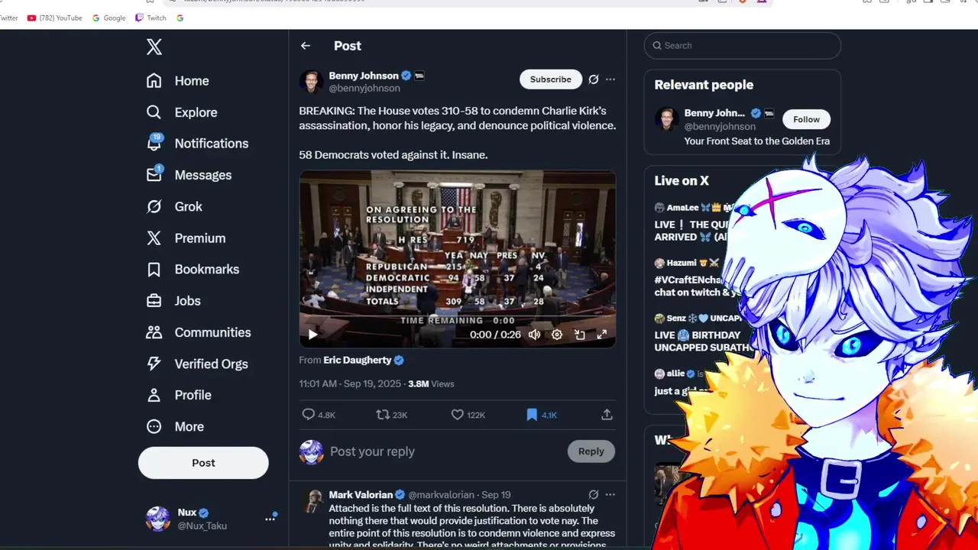The height and width of the screenshot is (550, 978).
Task: Toggle bookmark with 4.1K count
Action: coord(532,414)
